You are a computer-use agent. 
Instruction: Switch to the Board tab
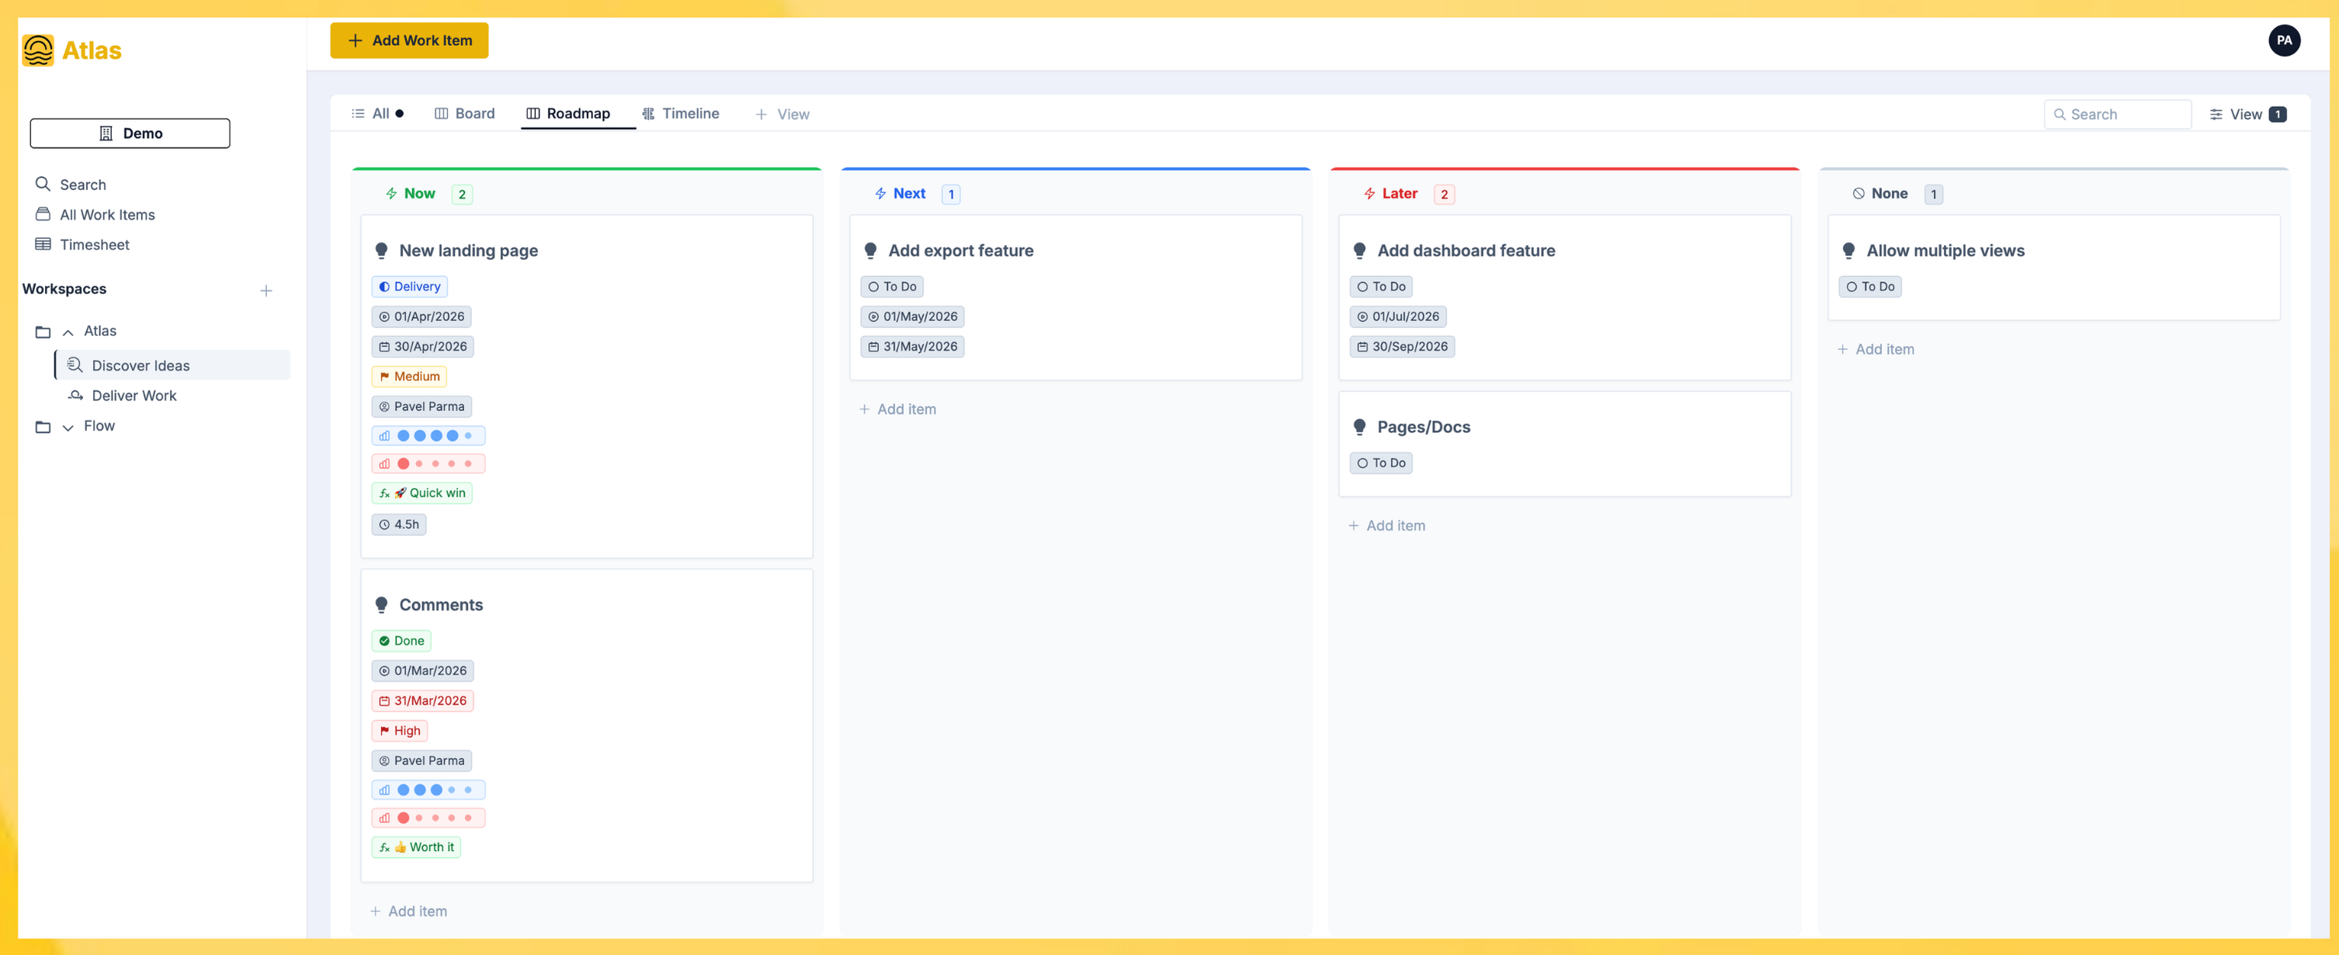pyautogui.click(x=465, y=113)
